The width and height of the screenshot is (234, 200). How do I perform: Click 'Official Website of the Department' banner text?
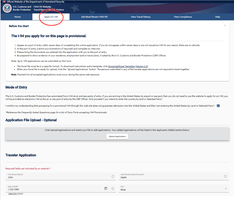[35, 2]
